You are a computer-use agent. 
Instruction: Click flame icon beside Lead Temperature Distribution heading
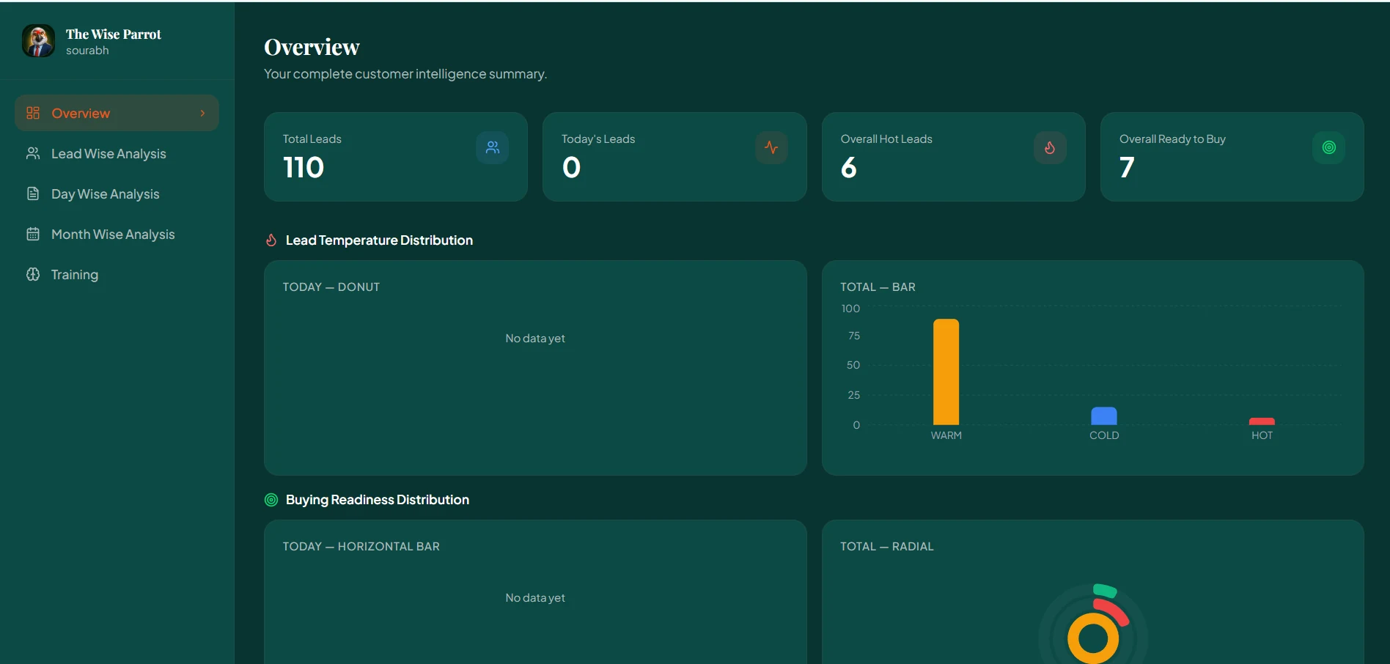[x=271, y=240]
